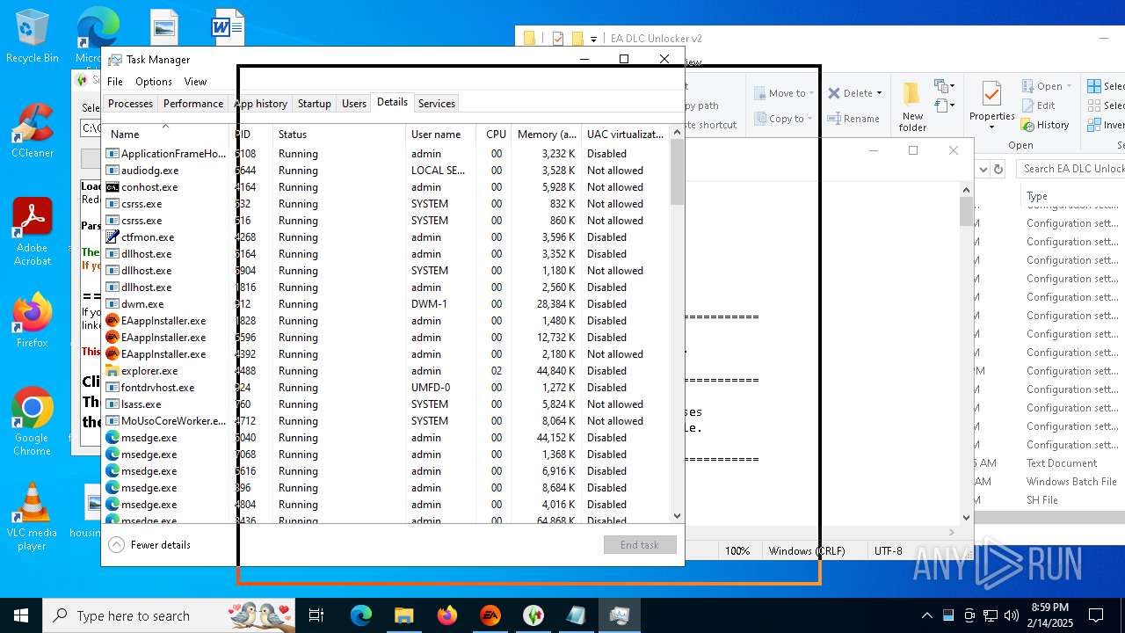
Task: Click Edit in the Explorer ribbon
Action: pos(1038,105)
